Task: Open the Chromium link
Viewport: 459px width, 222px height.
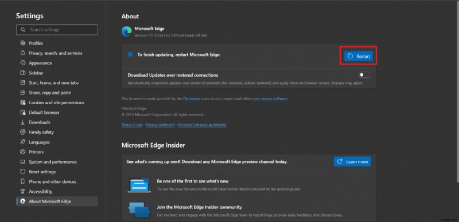Action: pyautogui.click(x=192, y=99)
